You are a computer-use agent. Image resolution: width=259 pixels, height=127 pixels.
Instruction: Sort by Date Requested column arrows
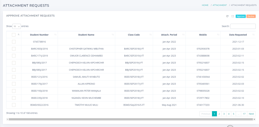pyautogui.click(x=253, y=35)
